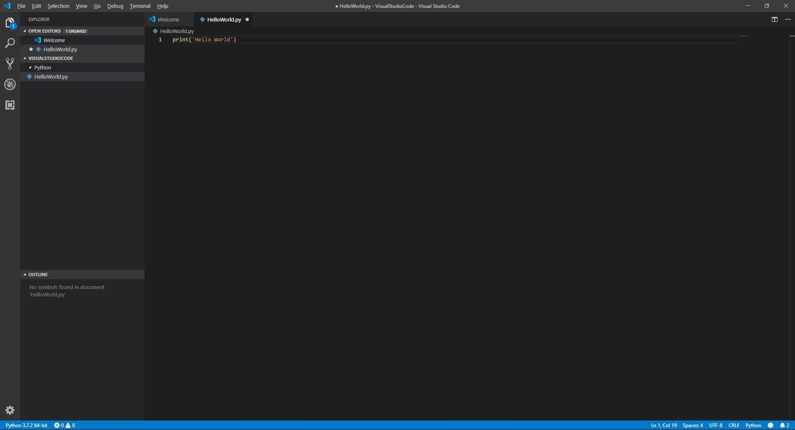Open the Debug view in activity bar
The height and width of the screenshot is (430, 795).
coord(10,84)
